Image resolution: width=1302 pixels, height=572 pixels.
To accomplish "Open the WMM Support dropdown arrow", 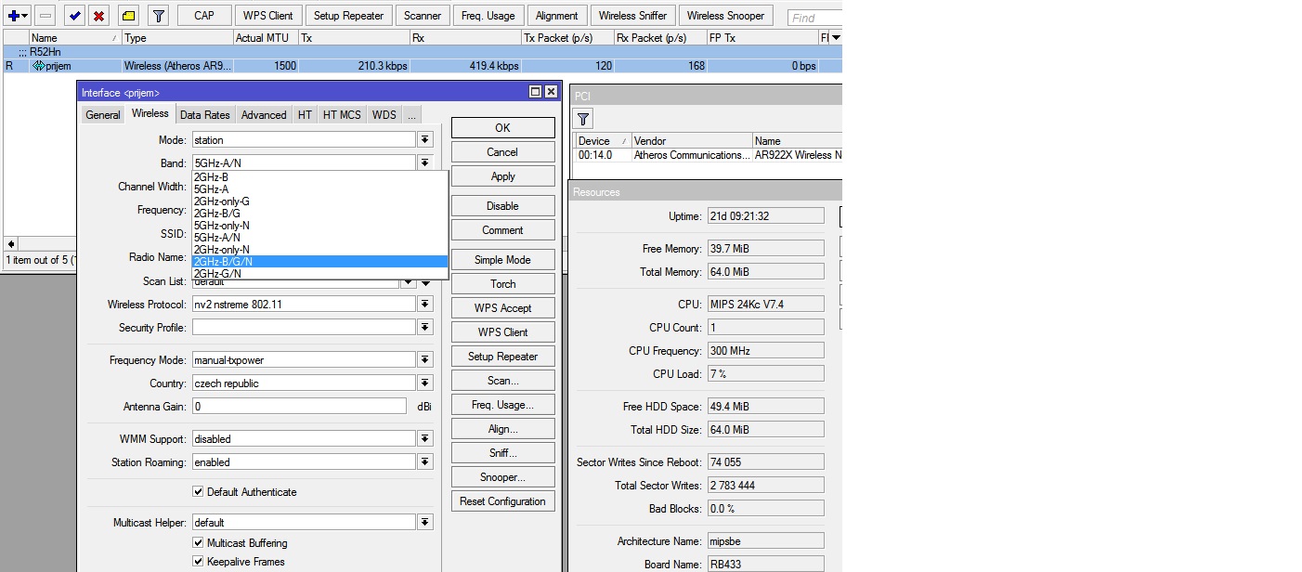I will tap(424, 439).
